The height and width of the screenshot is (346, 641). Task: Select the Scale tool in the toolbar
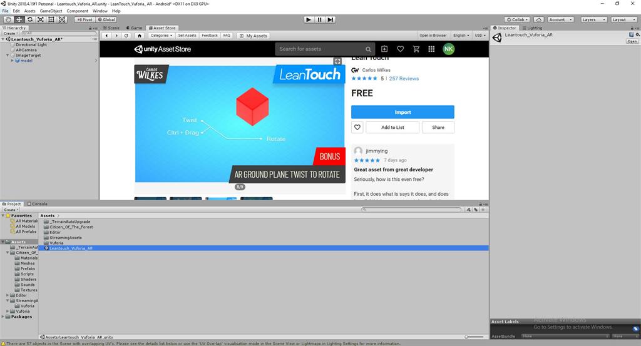[41, 19]
